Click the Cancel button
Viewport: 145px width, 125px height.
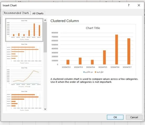(134, 117)
